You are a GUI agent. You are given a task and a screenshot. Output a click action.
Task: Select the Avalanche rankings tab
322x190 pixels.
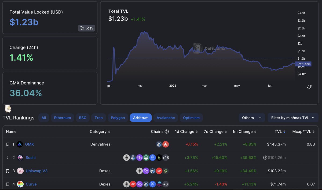[166, 118]
